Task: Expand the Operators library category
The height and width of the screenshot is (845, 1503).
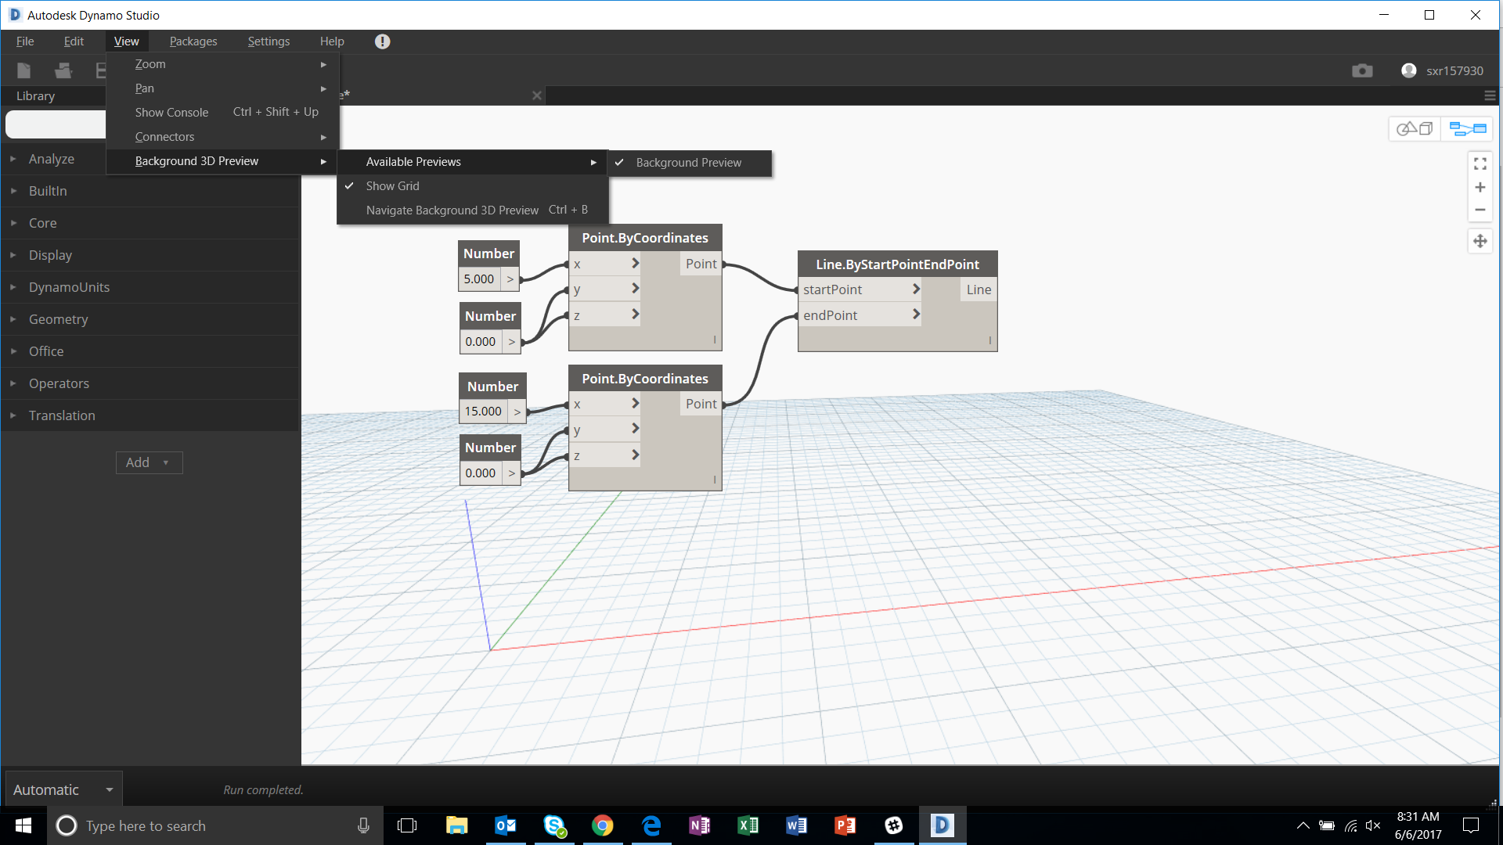Action: pos(59,383)
